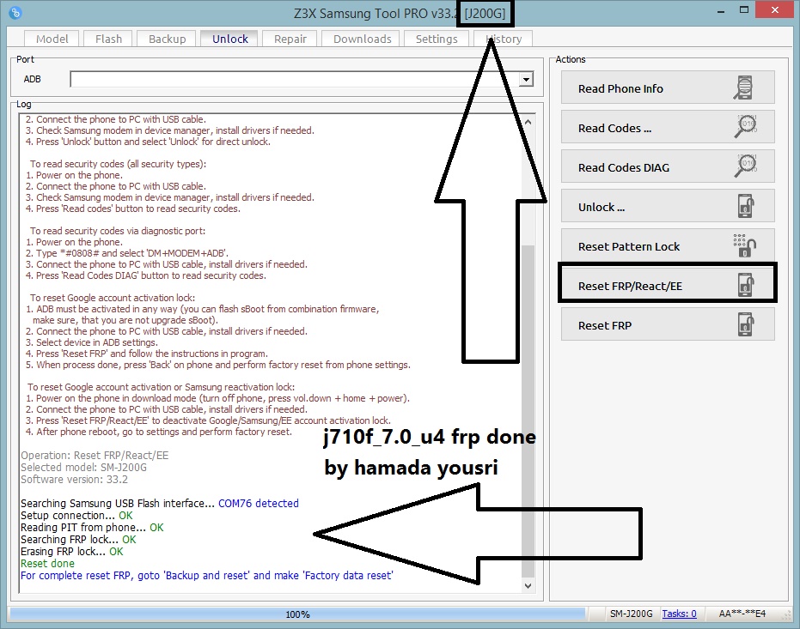Click the log scrollbar down arrow
Screen dimensions: 800x629
pos(528,586)
